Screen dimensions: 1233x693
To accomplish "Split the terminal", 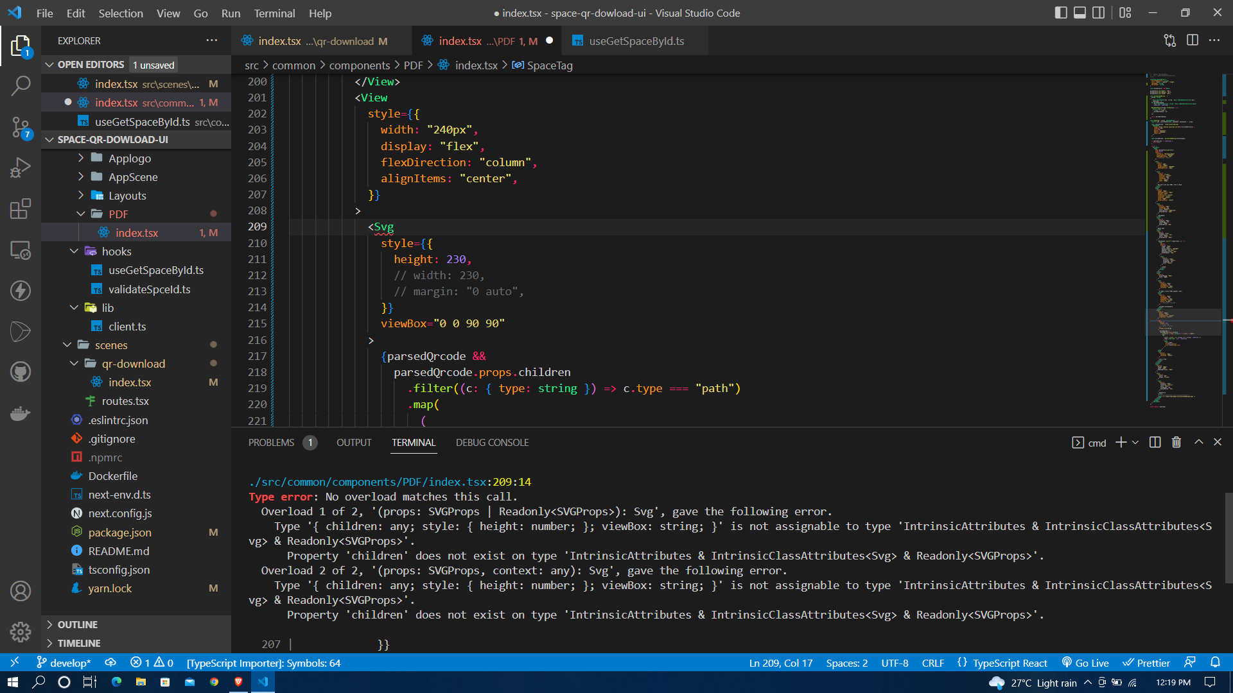I will point(1154,442).
